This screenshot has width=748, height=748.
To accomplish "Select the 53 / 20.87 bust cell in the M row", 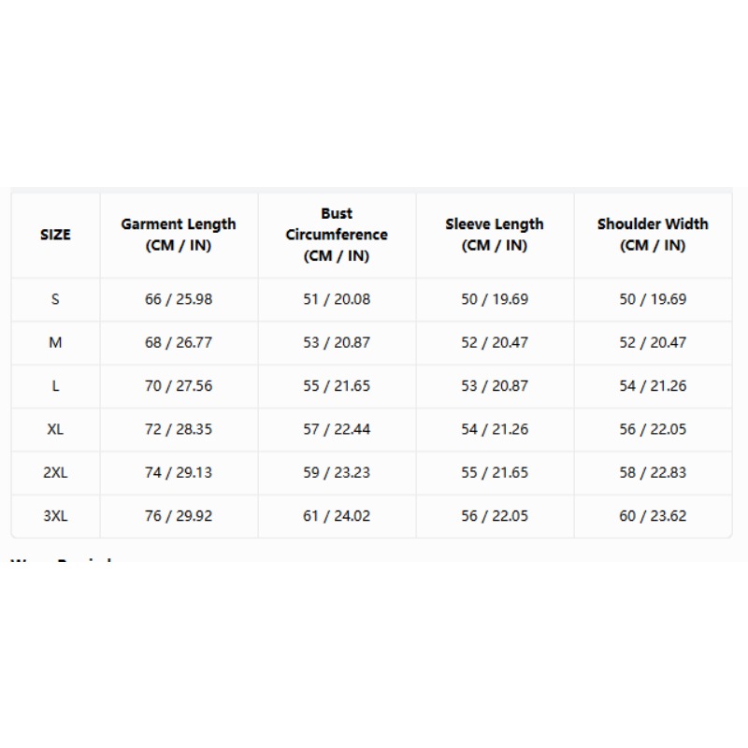I will (337, 342).
